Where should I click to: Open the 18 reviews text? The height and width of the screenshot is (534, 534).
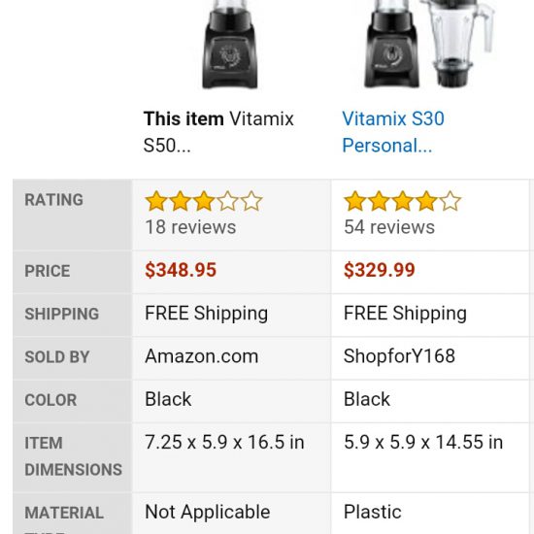[190, 227]
